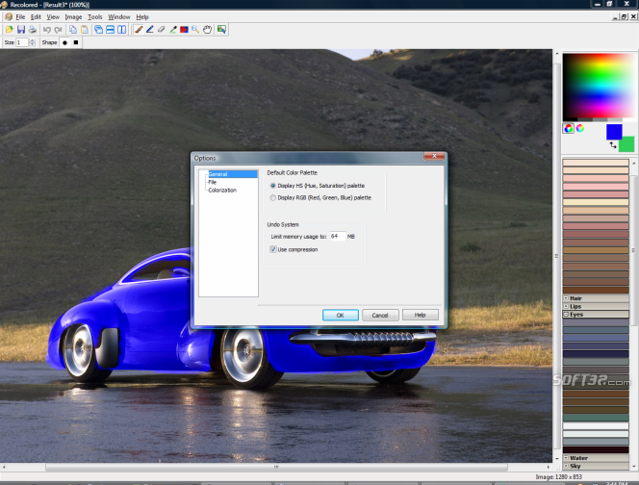Select the red-blue recolor tool
Screen dimensions: 639x485
point(184,29)
